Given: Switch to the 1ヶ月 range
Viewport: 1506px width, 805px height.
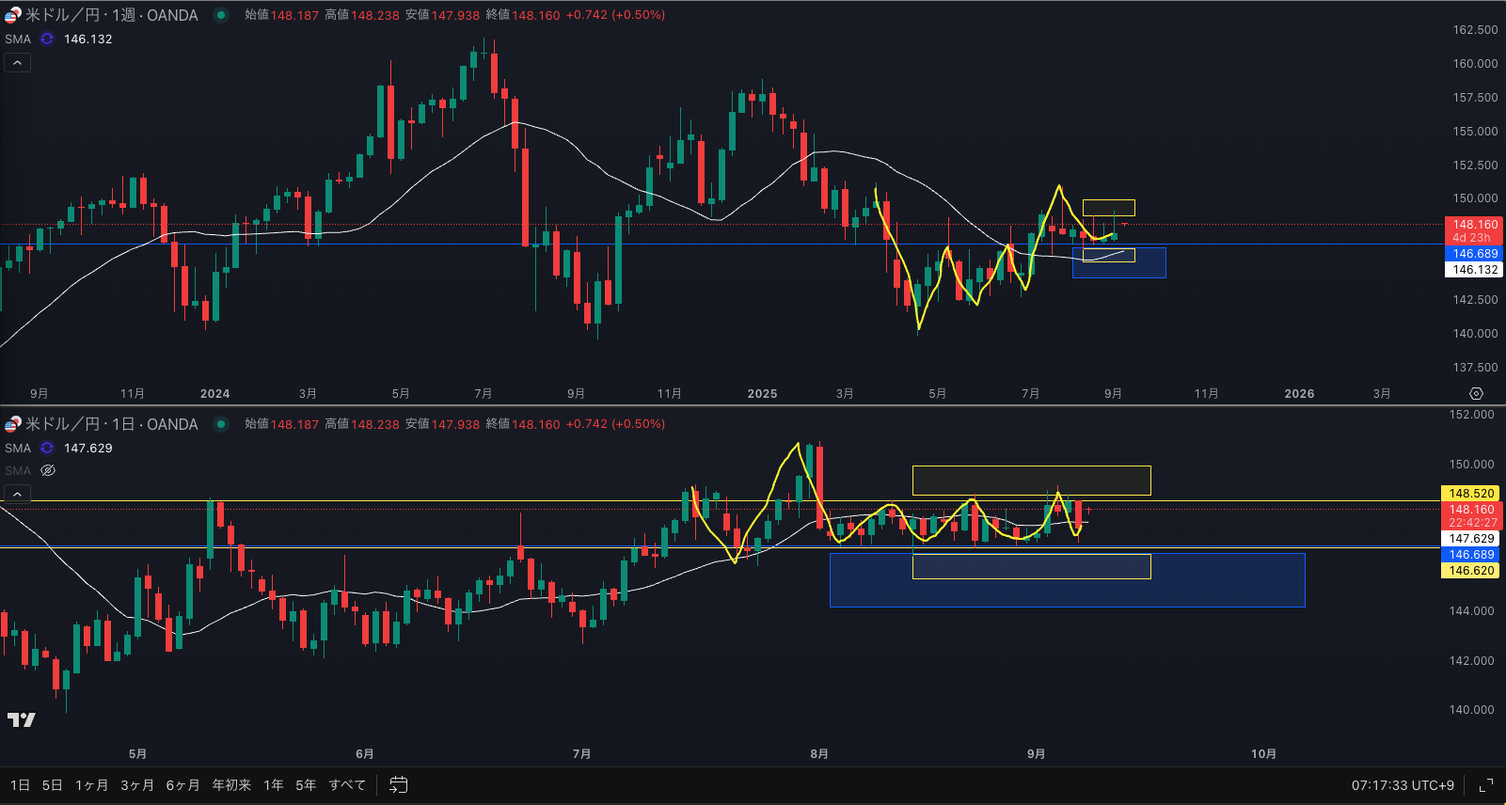Looking at the screenshot, I should point(91,784).
